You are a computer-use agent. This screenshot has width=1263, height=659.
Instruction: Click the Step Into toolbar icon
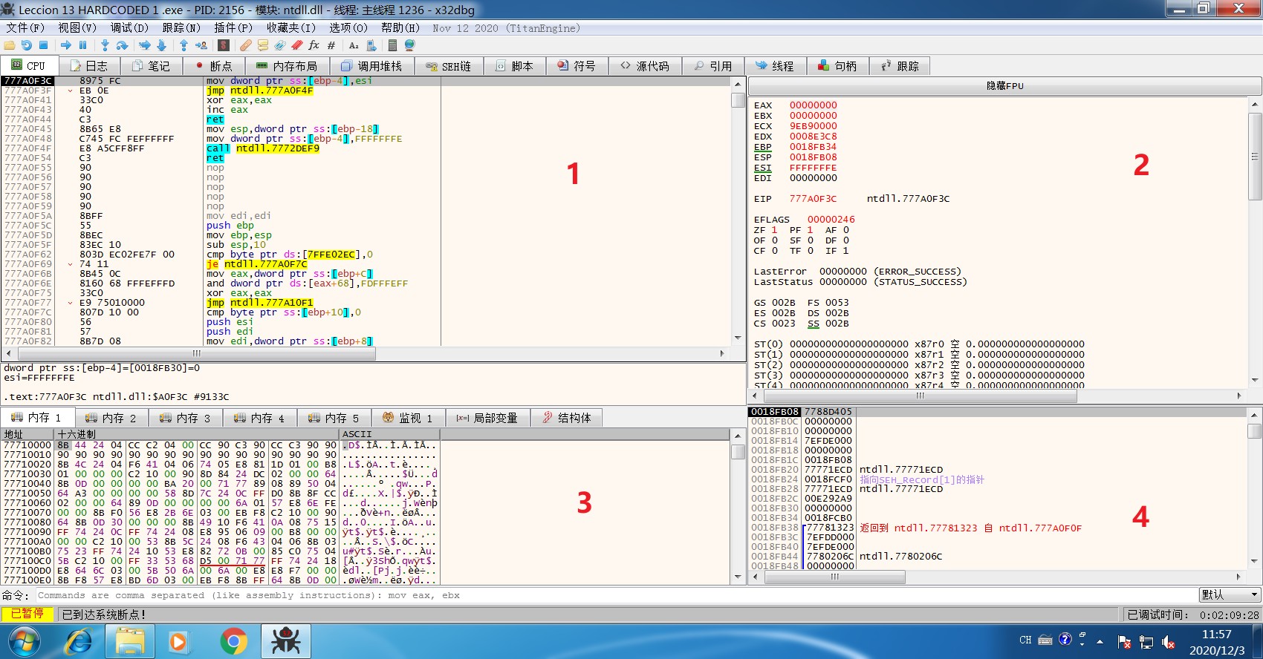pyautogui.click(x=105, y=45)
